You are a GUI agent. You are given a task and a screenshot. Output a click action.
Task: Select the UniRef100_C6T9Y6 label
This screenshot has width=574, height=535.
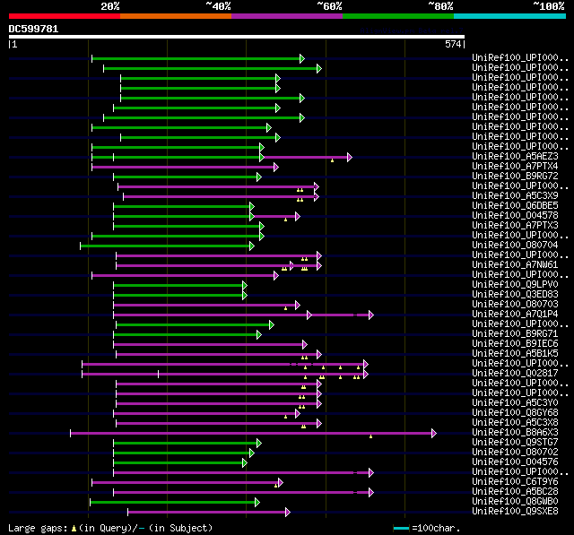coord(515,481)
